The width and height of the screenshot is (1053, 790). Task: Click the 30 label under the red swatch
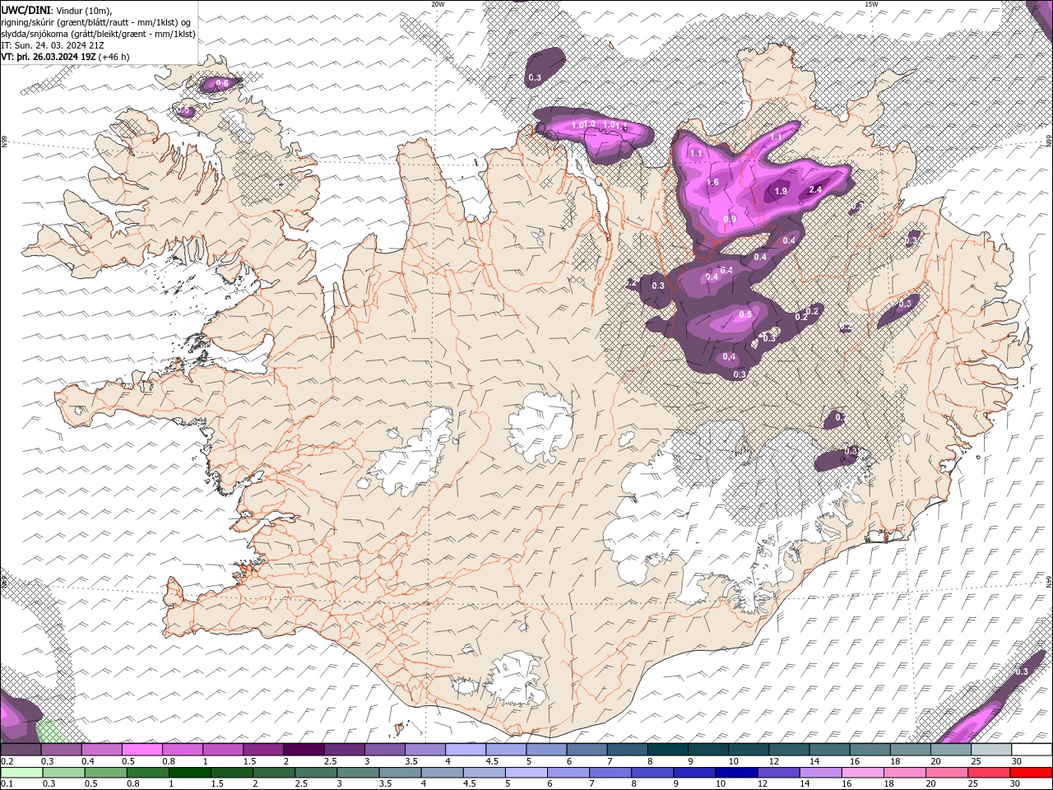(x=1016, y=783)
